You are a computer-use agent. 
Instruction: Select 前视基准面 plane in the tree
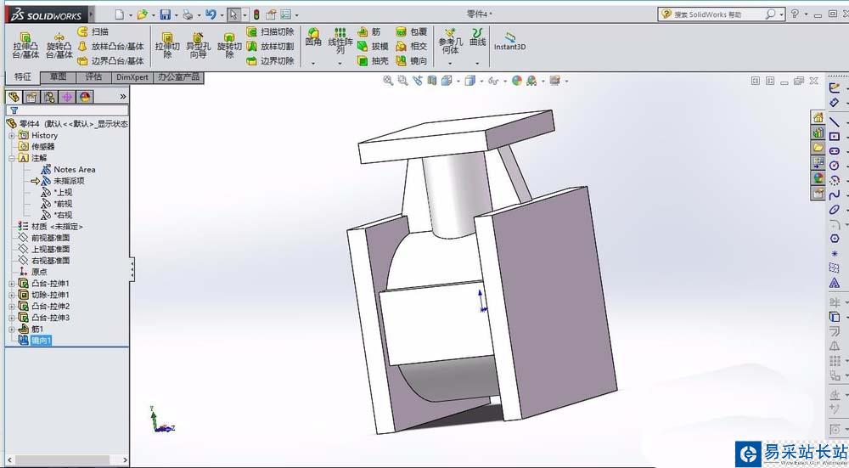(x=50, y=238)
